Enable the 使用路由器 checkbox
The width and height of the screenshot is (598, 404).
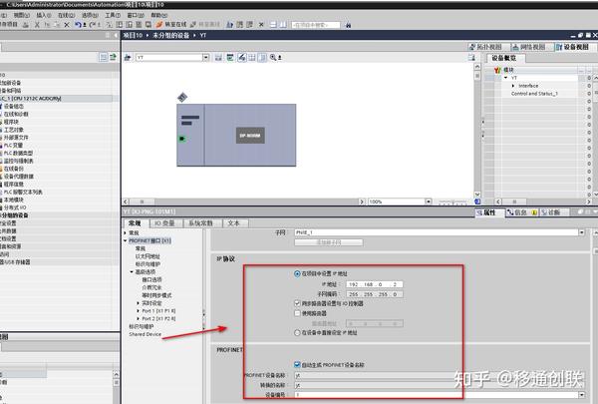pos(297,313)
